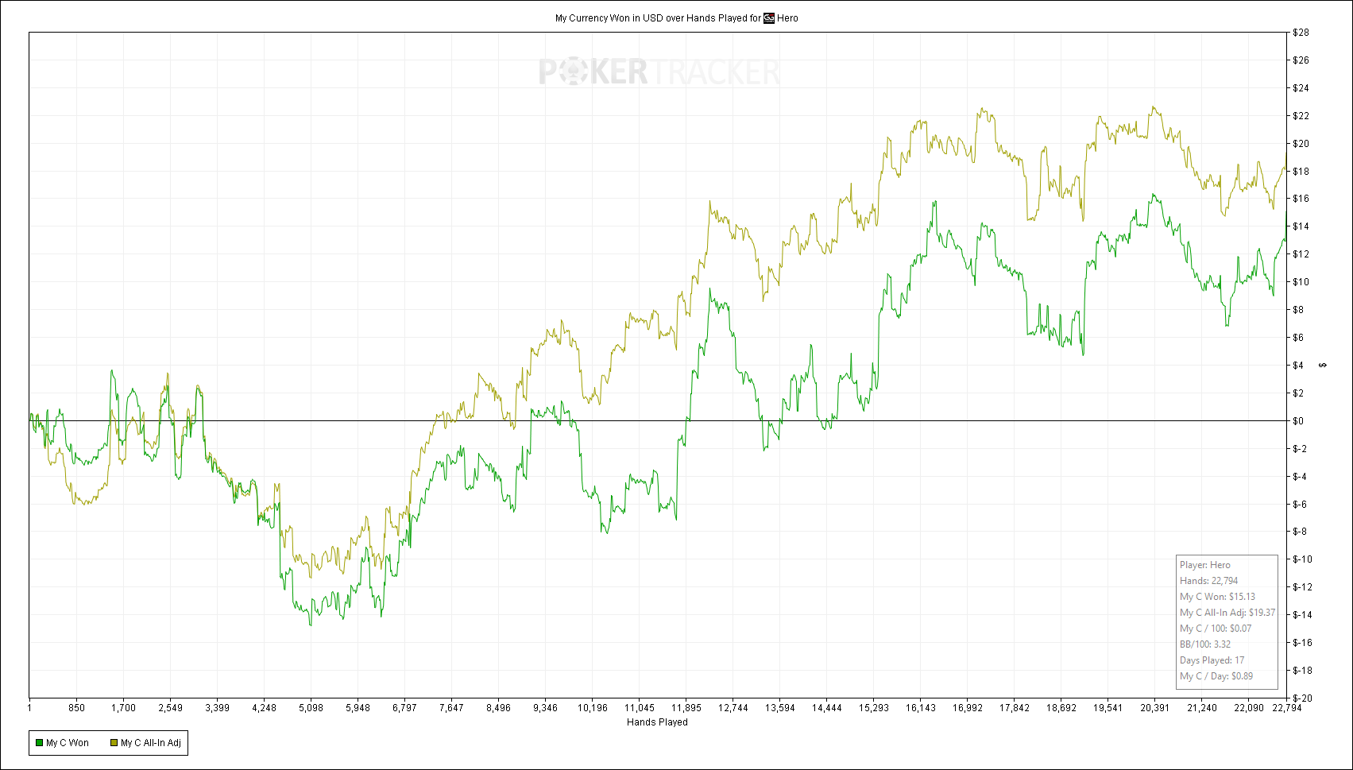The height and width of the screenshot is (770, 1353).
Task: Click the x-axis tick '13,594'
Action: pyautogui.click(x=779, y=708)
